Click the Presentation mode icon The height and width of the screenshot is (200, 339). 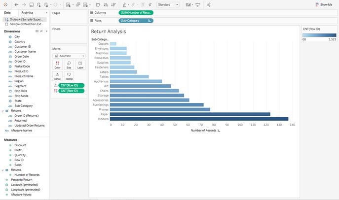pos(197,4)
